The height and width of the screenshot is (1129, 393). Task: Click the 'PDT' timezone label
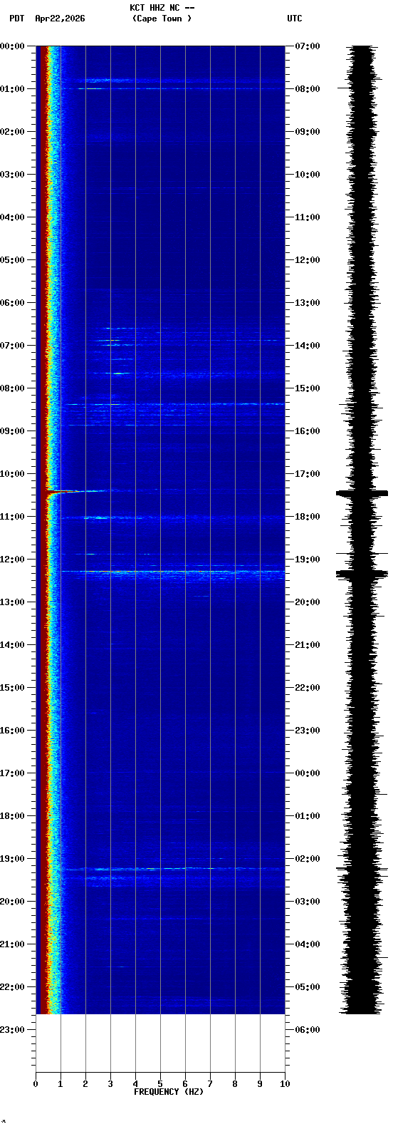pyautogui.click(x=16, y=19)
